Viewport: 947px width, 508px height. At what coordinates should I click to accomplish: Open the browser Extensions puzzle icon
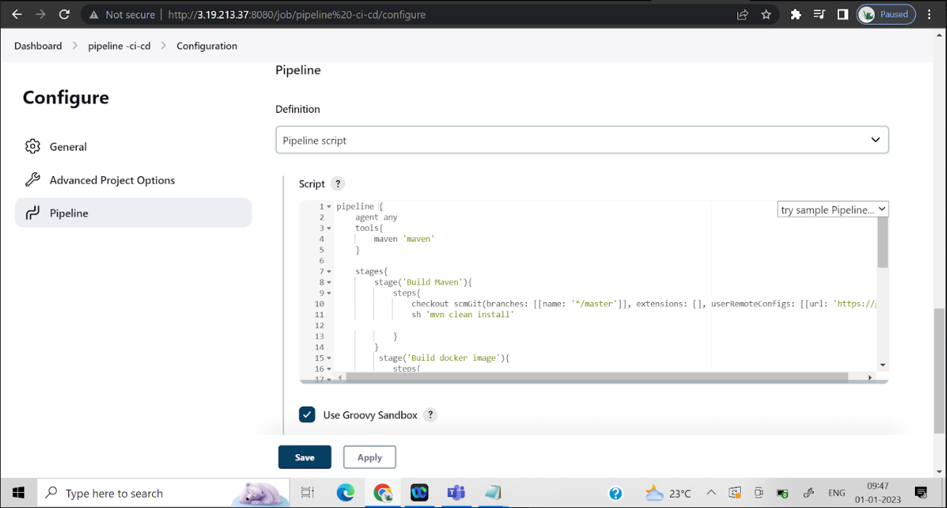pyautogui.click(x=795, y=14)
